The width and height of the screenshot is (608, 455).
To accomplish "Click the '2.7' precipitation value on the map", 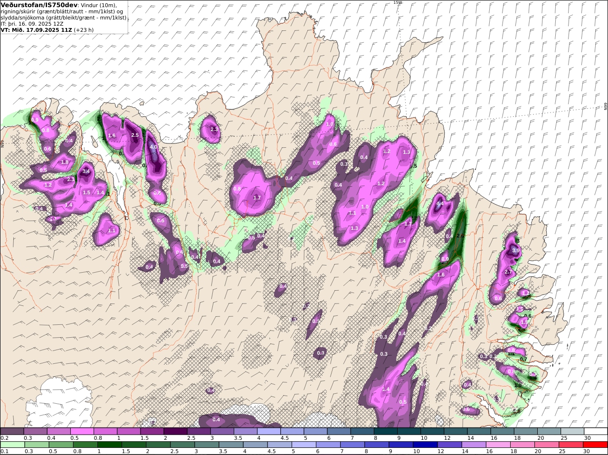I will click(508, 272).
